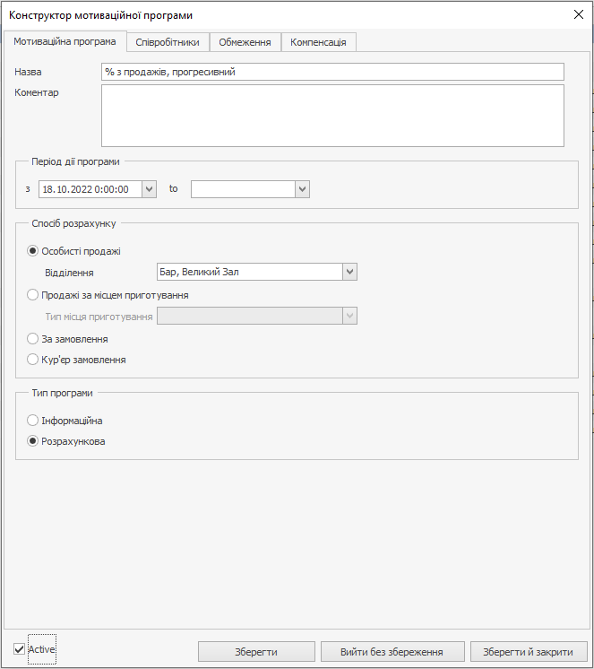Choose Продажі за місцем приготування option

click(x=34, y=295)
